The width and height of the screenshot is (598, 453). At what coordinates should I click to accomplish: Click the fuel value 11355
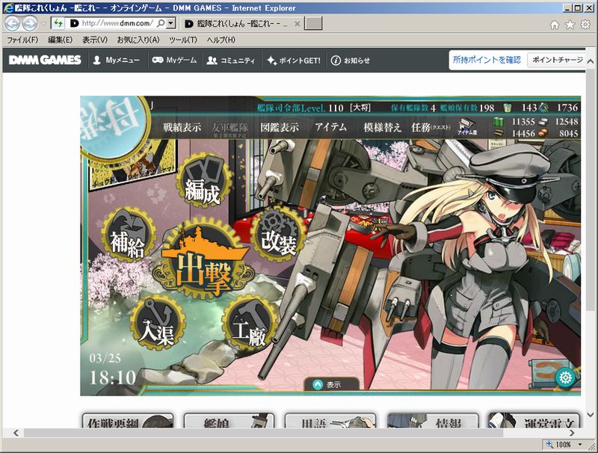tap(523, 122)
